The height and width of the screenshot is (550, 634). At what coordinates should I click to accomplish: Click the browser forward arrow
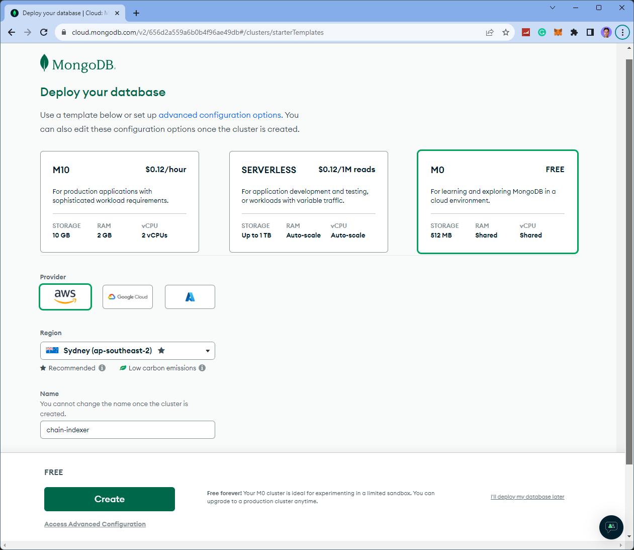[x=28, y=32]
